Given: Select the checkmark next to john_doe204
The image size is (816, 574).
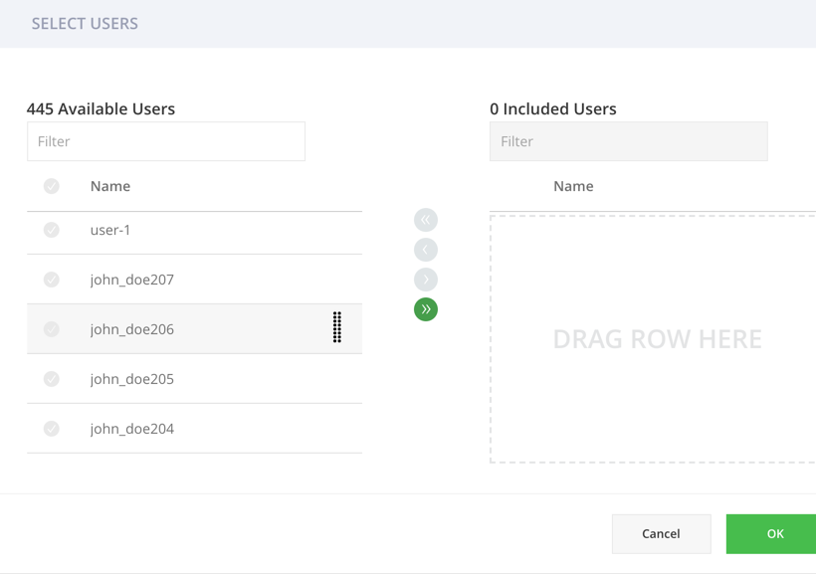Looking at the screenshot, I should (x=51, y=429).
